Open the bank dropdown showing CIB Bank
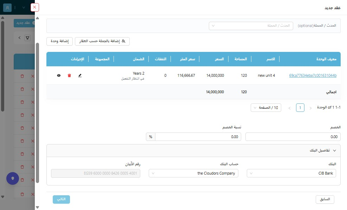This screenshot has width=347, height=210. [x=291, y=173]
